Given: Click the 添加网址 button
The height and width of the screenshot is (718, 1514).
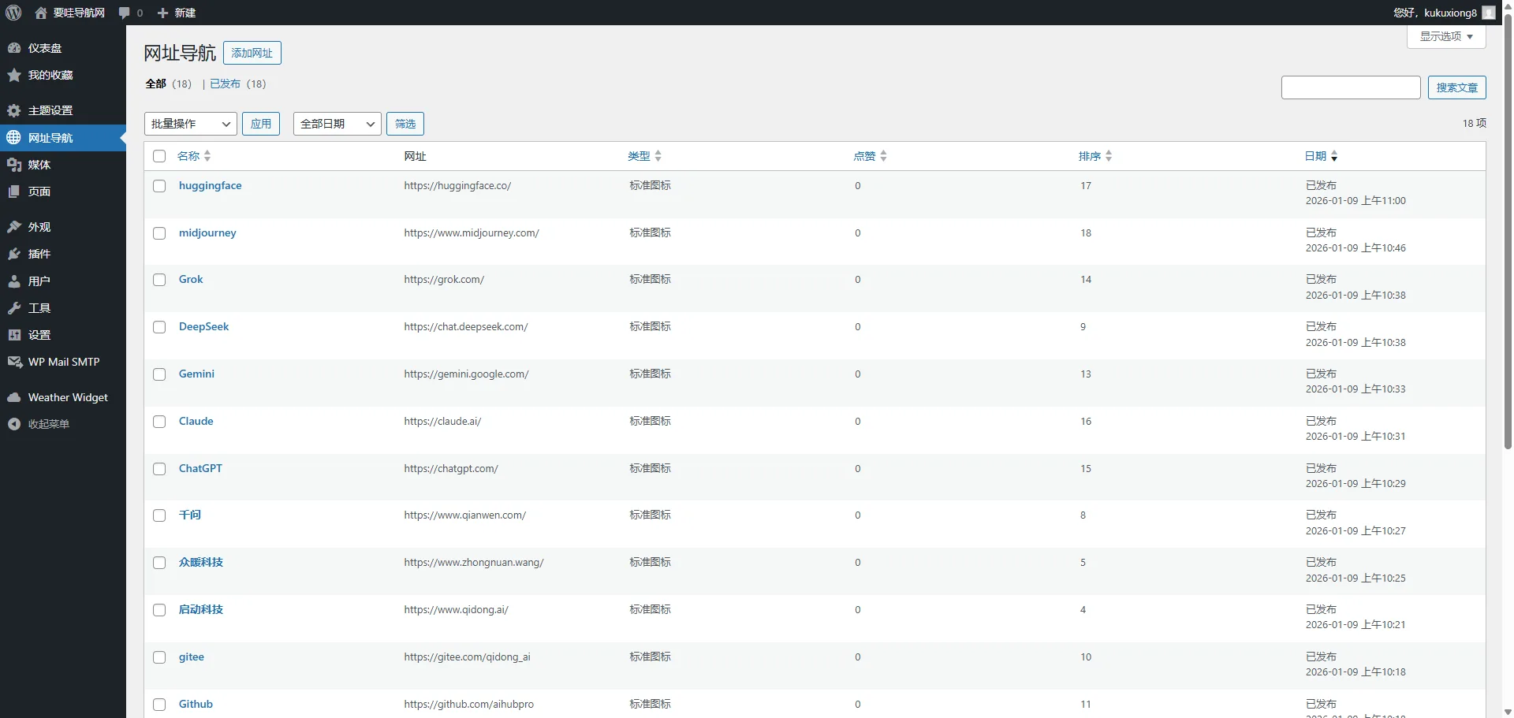Looking at the screenshot, I should click(x=252, y=53).
